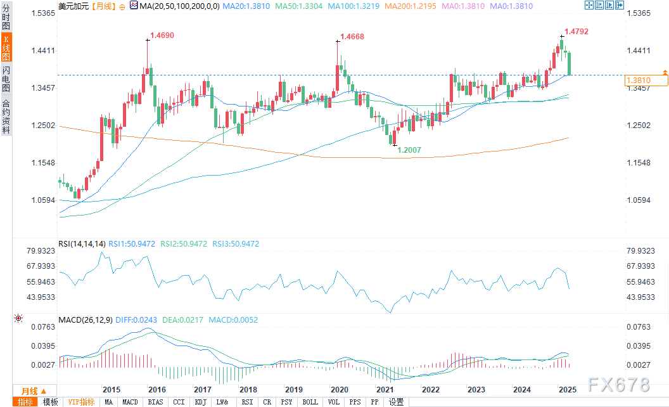669x407 pixels.
Task: Click the orange lock icon beside 美元加元
Action: 123,6
